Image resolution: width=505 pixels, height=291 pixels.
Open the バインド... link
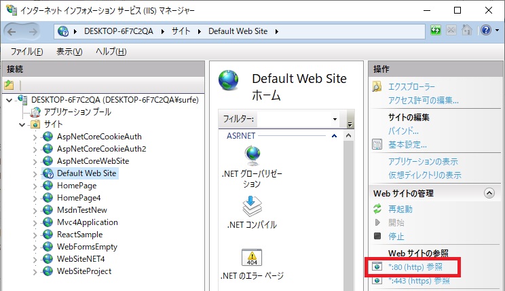[403, 131]
